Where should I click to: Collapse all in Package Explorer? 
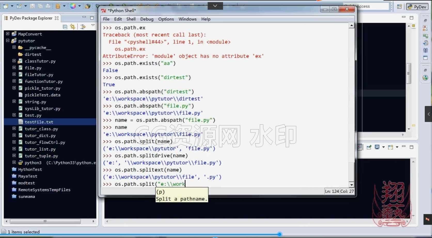pyautogui.click(x=65, y=27)
